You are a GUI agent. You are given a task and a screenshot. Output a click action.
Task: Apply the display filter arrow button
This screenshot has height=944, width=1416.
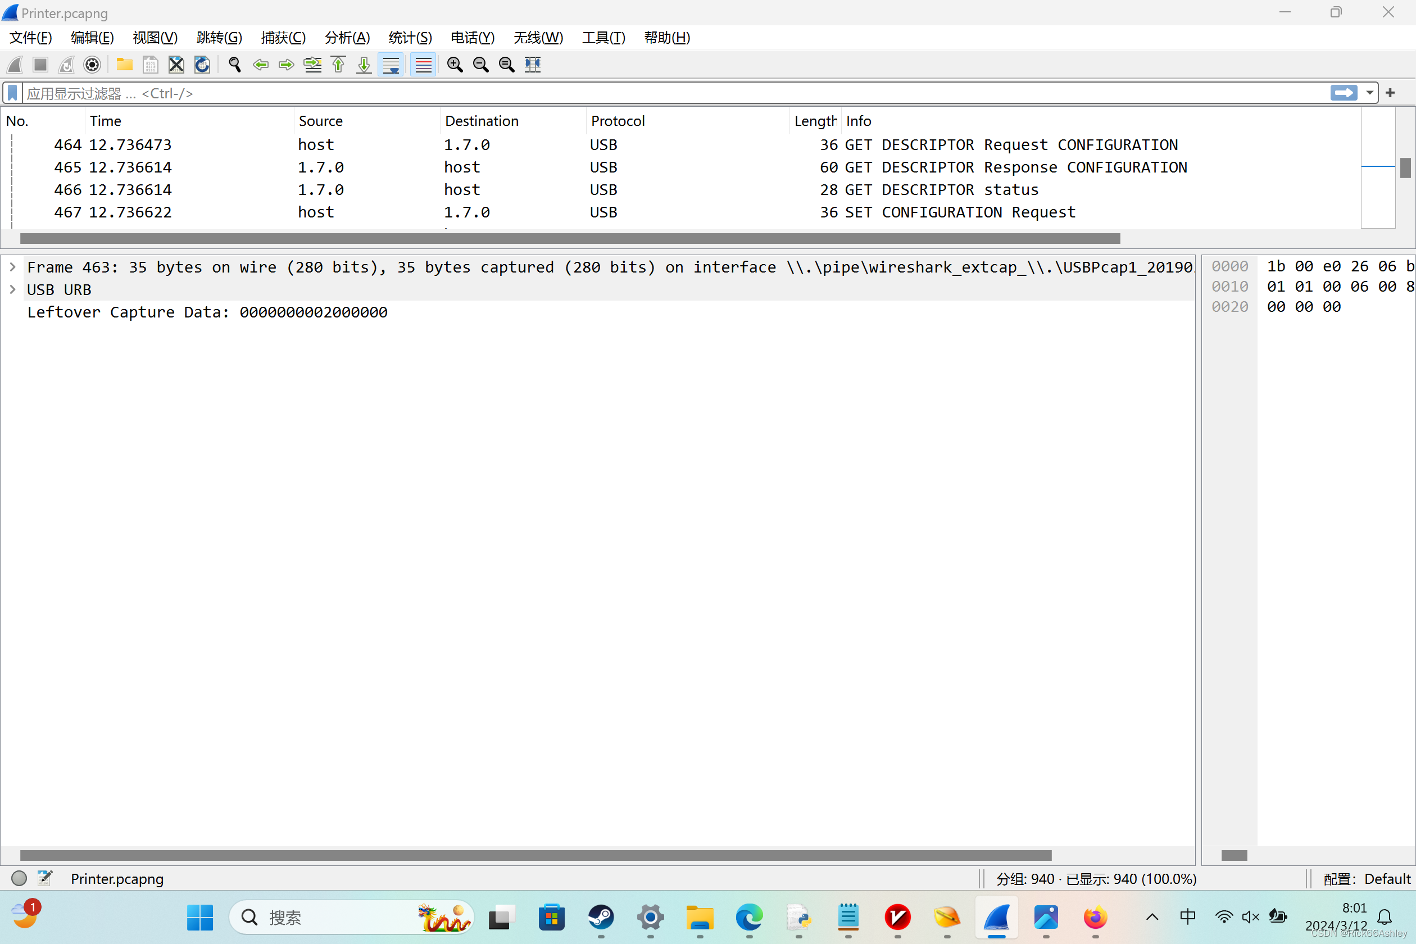[x=1343, y=93]
